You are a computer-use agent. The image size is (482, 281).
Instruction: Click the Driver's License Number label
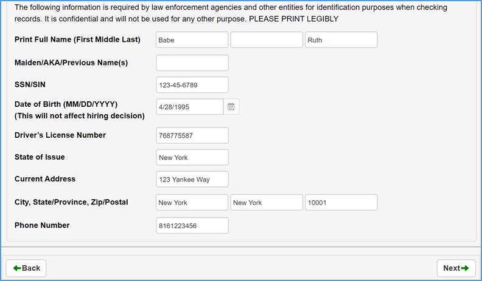(x=60, y=135)
